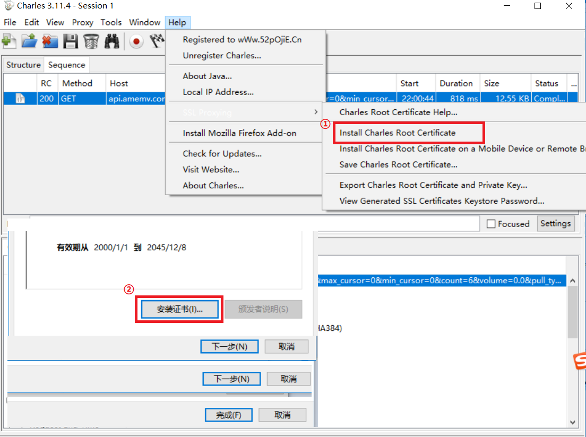586x437 pixels.
Task: Click the Clear Session trash icon
Action: click(91, 41)
